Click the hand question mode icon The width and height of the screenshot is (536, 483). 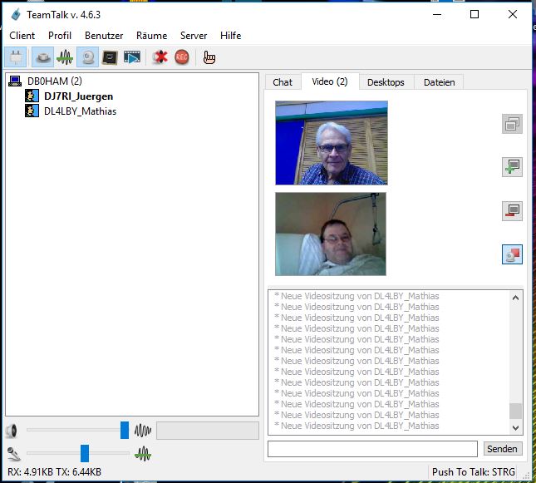click(x=209, y=57)
